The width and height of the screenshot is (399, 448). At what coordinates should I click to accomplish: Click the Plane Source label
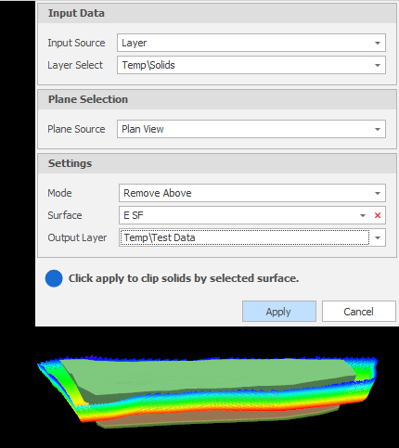[76, 129]
